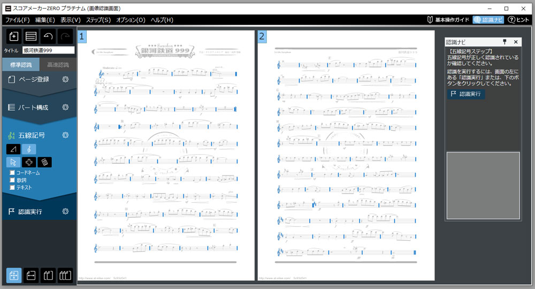Click the gray preview box in 認識ナビ
Screen dimensions: 535x289
(483, 185)
